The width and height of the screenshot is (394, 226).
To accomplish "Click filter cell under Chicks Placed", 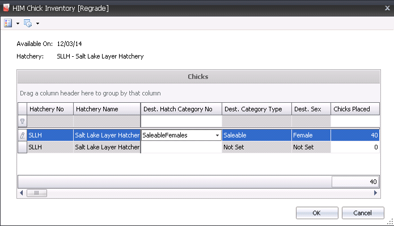I will pyautogui.click(x=355, y=122).
